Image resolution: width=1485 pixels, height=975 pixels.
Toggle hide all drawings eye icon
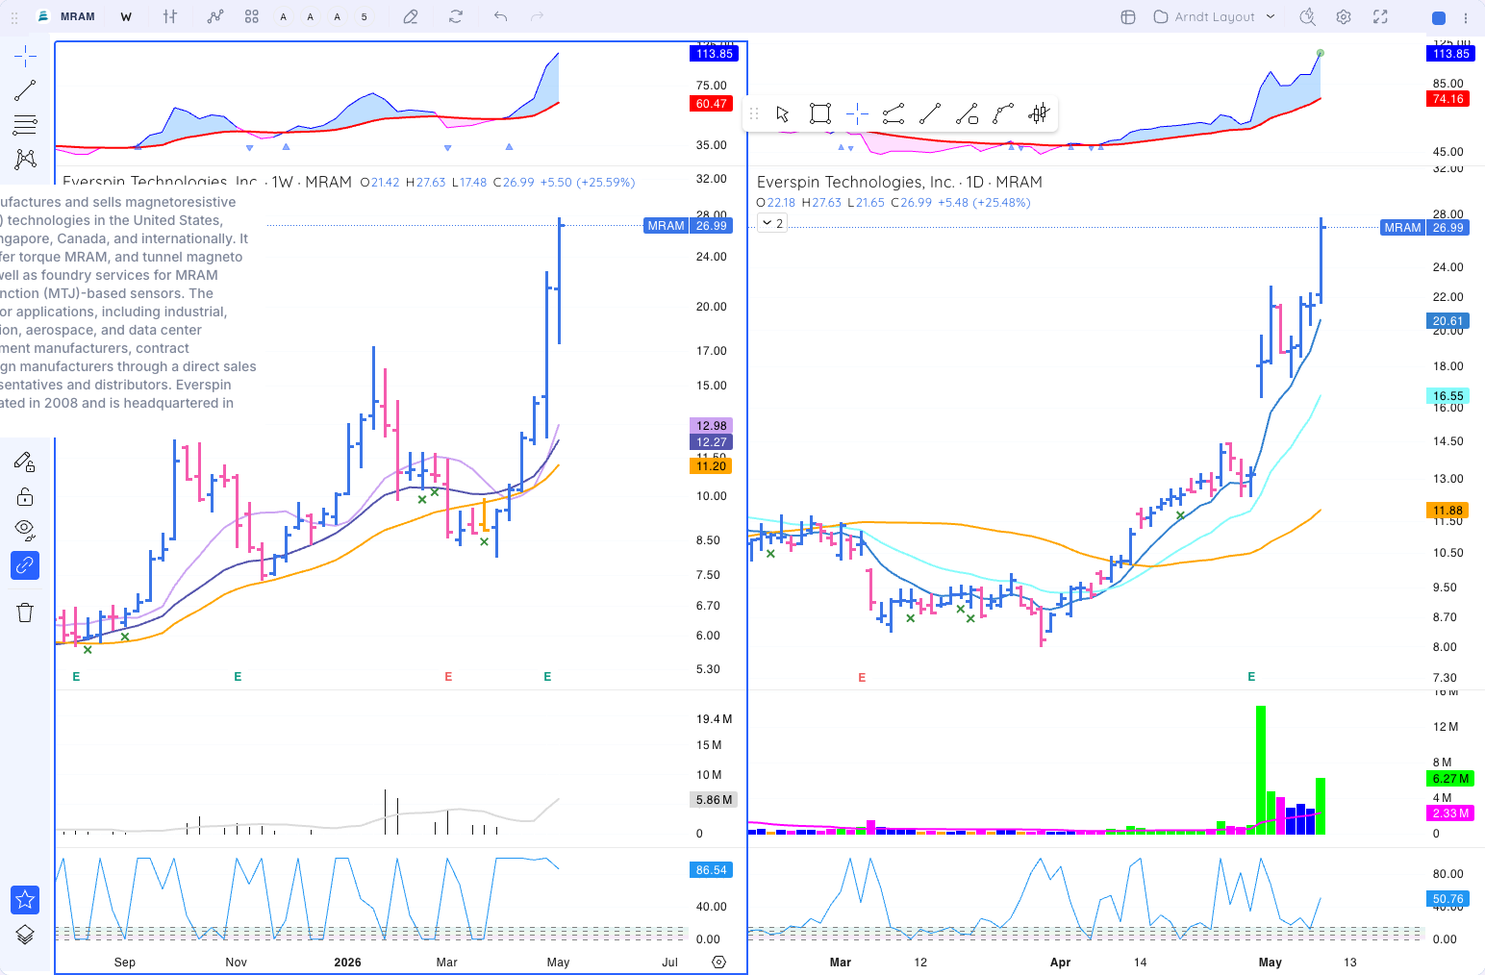coord(25,530)
